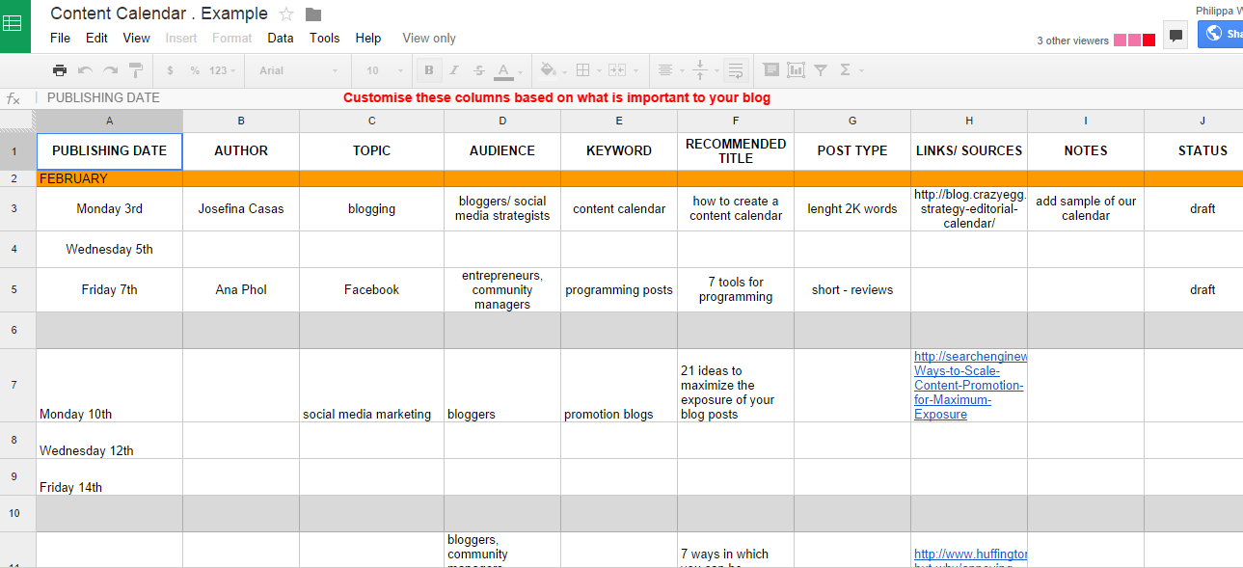This screenshot has width=1243, height=568.
Task: Toggle strikethrough formatting button
Action: point(479,70)
